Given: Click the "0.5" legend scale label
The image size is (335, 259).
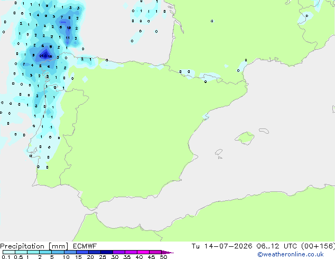Looking at the screenshot, I should coord(18,257).
